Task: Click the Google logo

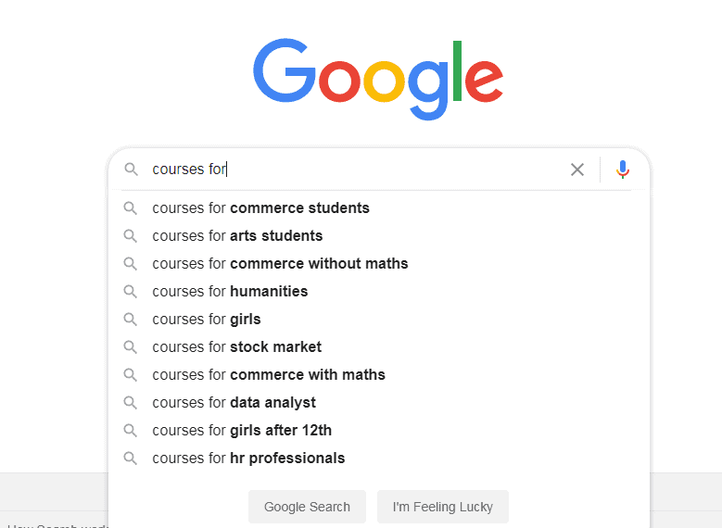Action: [378, 77]
